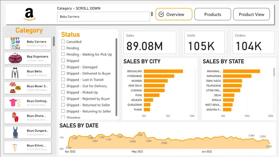Screen dimensions: 279x157
Task: Select the West Bengal state bar
Action: pyautogui.click(x=228, y=105)
